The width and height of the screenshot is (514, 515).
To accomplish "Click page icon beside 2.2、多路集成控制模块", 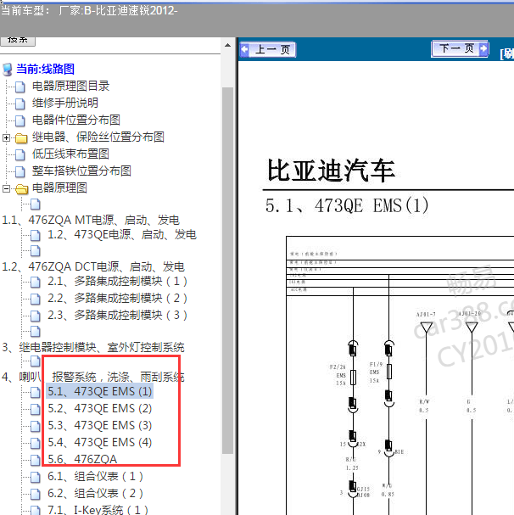I will click(35, 299).
